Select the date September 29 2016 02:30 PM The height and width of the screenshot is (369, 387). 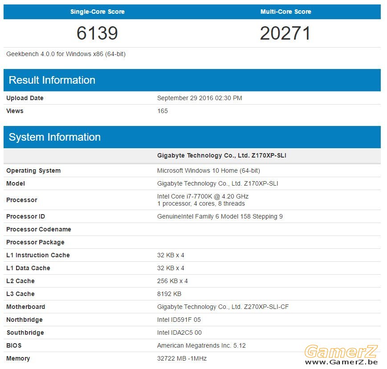tap(200, 98)
